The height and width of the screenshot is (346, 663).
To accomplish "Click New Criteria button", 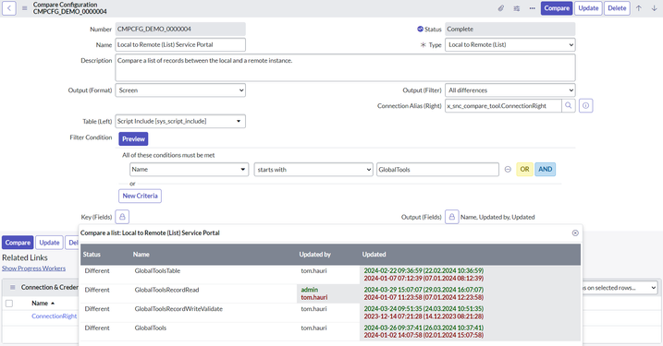I will 140,196.
